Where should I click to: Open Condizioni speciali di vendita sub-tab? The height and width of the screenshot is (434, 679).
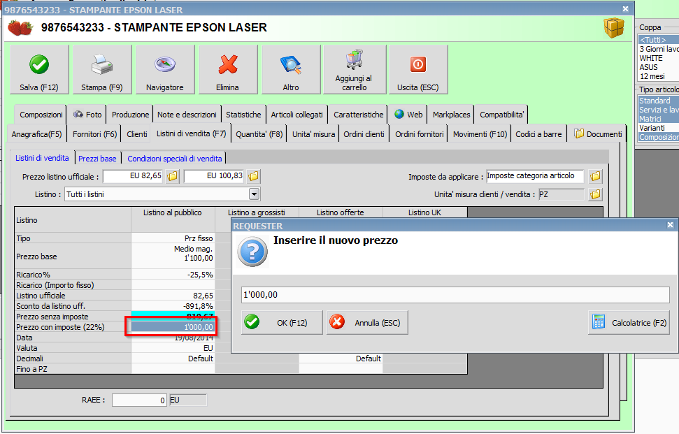coord(175,159)
